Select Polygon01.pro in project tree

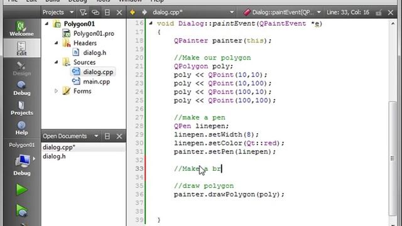coord(94,33)
